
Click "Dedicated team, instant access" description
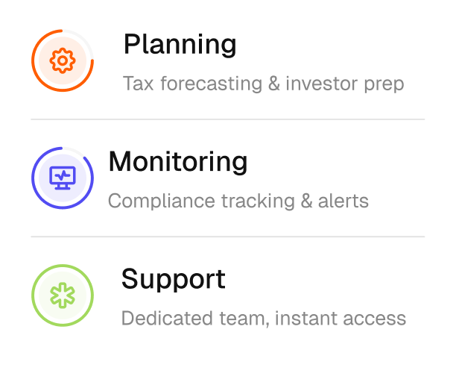point(264,319)
